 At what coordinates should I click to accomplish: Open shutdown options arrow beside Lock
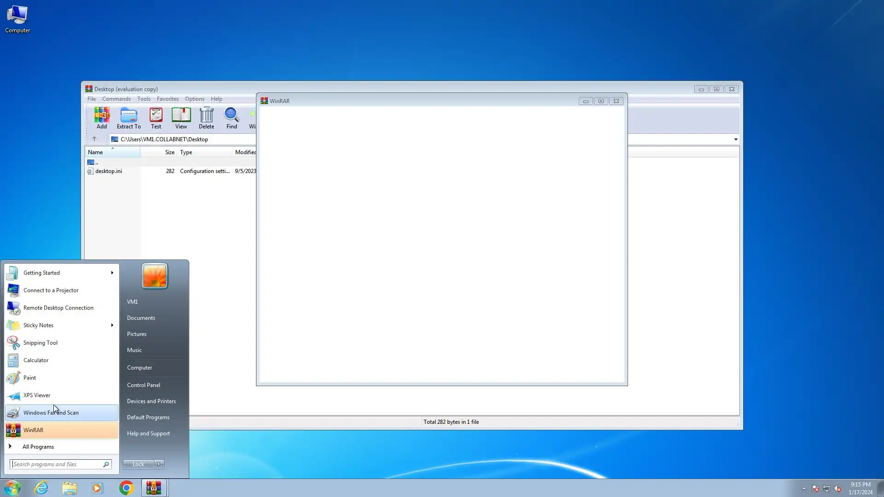click(159, 464)
